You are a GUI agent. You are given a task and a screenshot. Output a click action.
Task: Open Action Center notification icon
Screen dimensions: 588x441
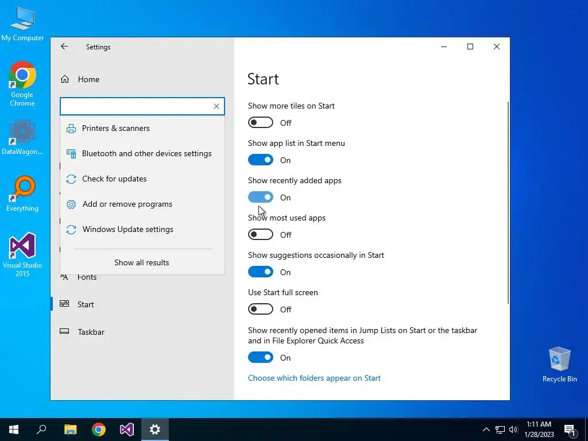click(570, 430)
